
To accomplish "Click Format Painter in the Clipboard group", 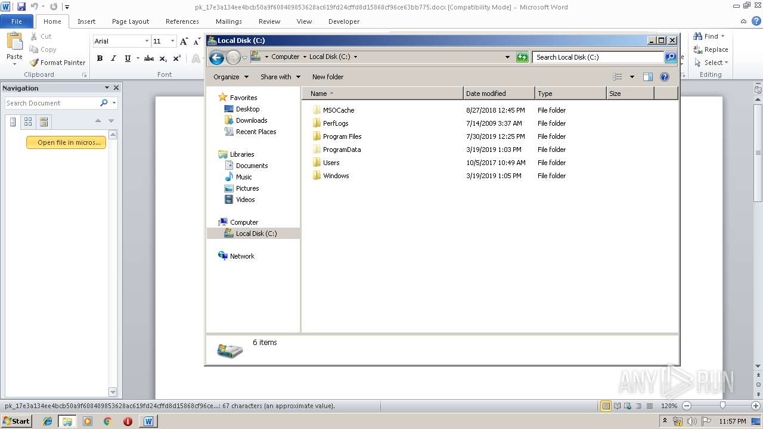I will (x=58, y=63).
